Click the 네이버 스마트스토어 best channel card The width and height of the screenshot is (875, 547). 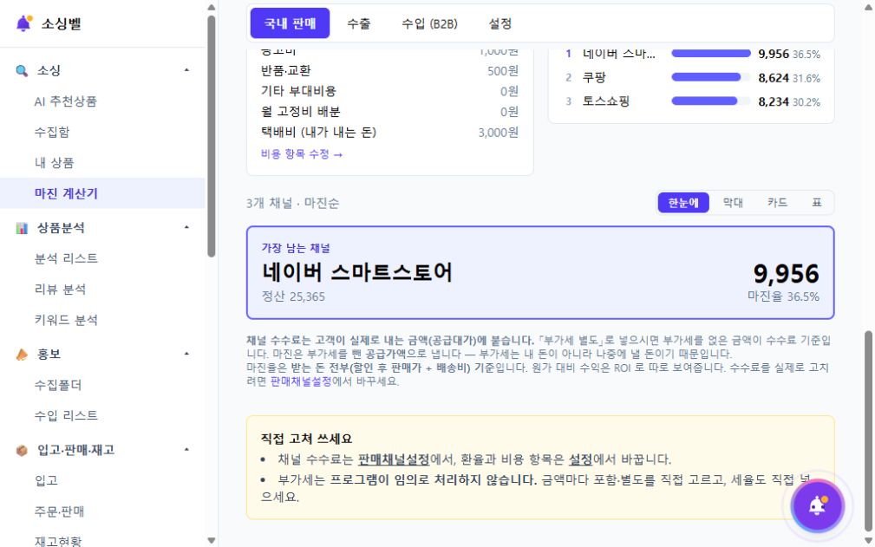(540, 273)
